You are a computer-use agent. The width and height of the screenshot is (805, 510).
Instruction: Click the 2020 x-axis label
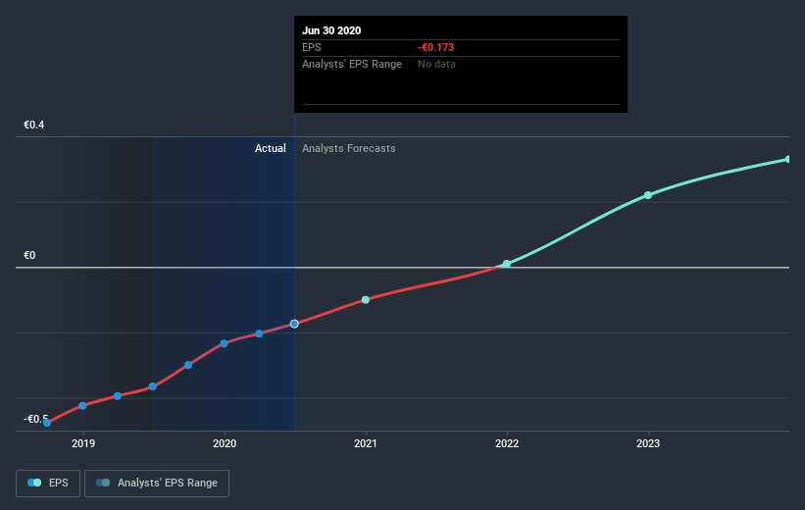[225, 443]
